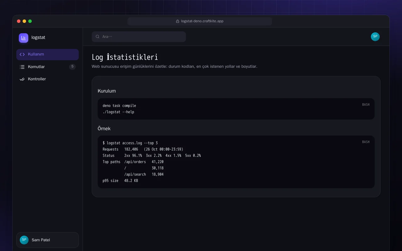Click the lock icon in the address bar
Screen dimensions: 402x251
coord(177,21)
